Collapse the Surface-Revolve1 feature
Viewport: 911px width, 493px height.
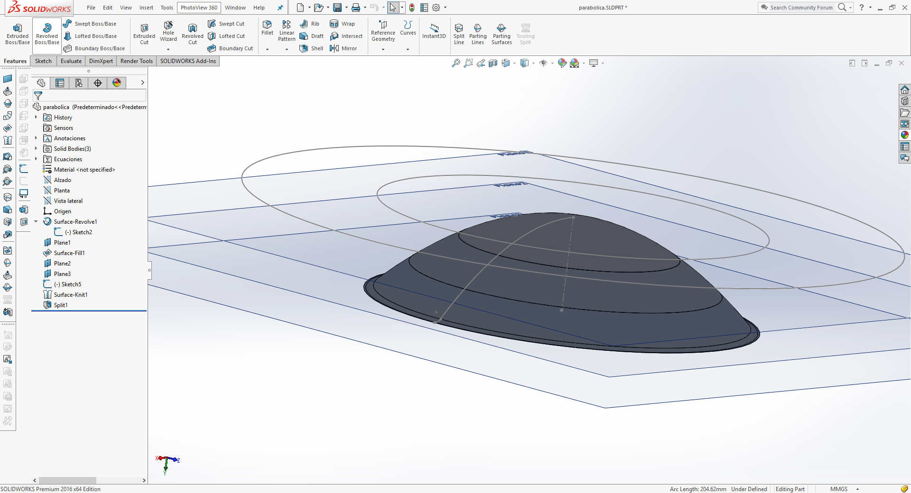point(36,221)
